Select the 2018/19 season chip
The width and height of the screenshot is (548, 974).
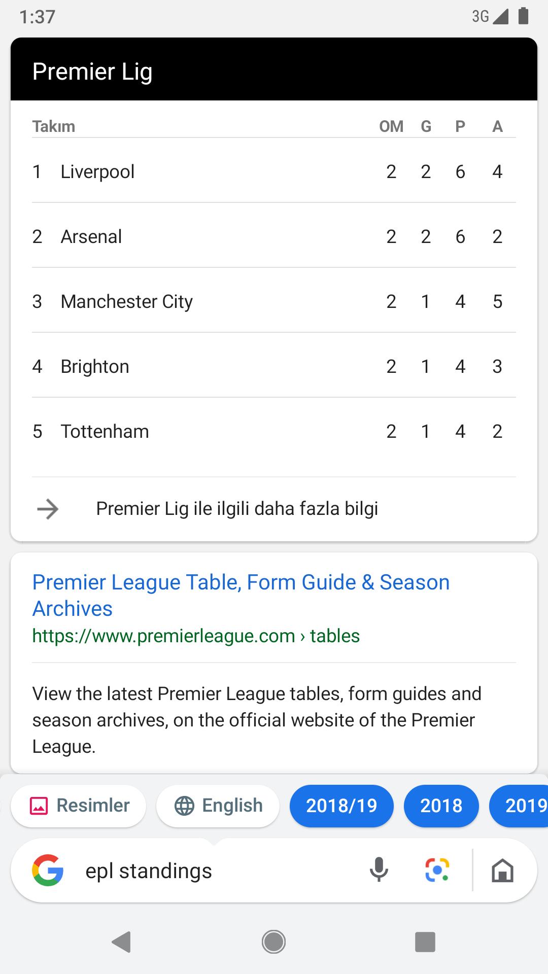tap(341, 806)
